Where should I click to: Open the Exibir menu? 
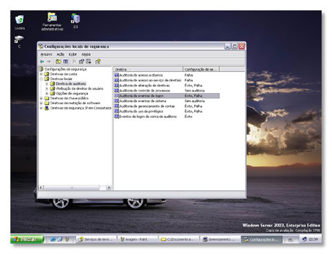(x=73, y=55)
